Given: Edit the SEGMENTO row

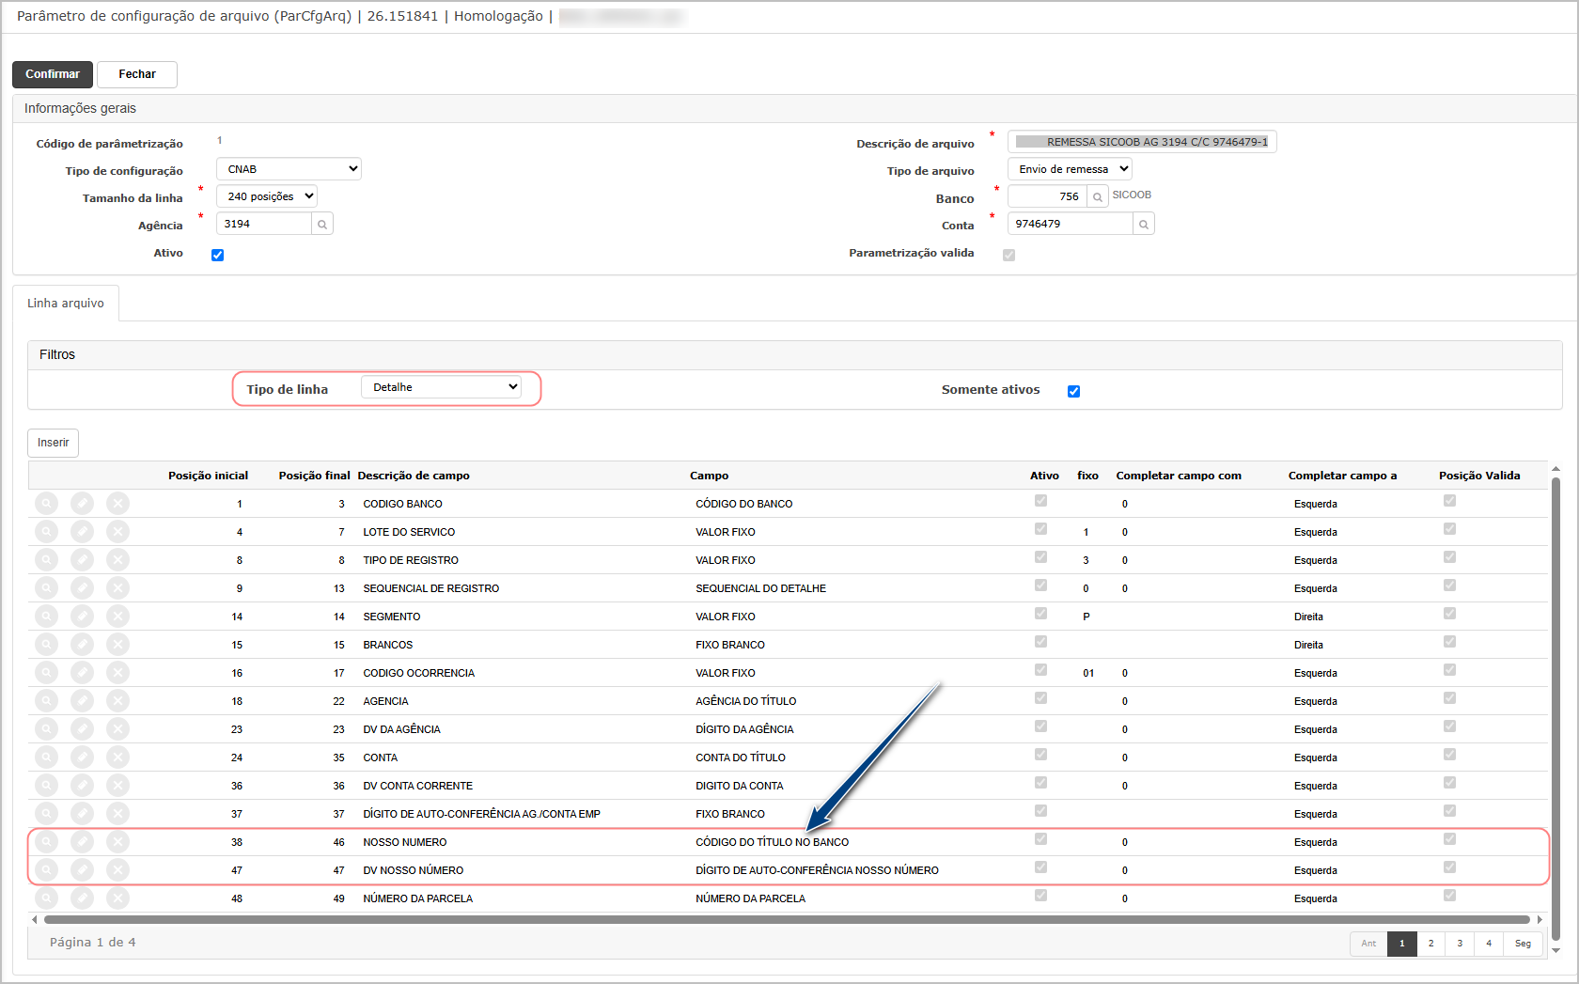Looking at the screenshot, I should (x=83, y=617).
